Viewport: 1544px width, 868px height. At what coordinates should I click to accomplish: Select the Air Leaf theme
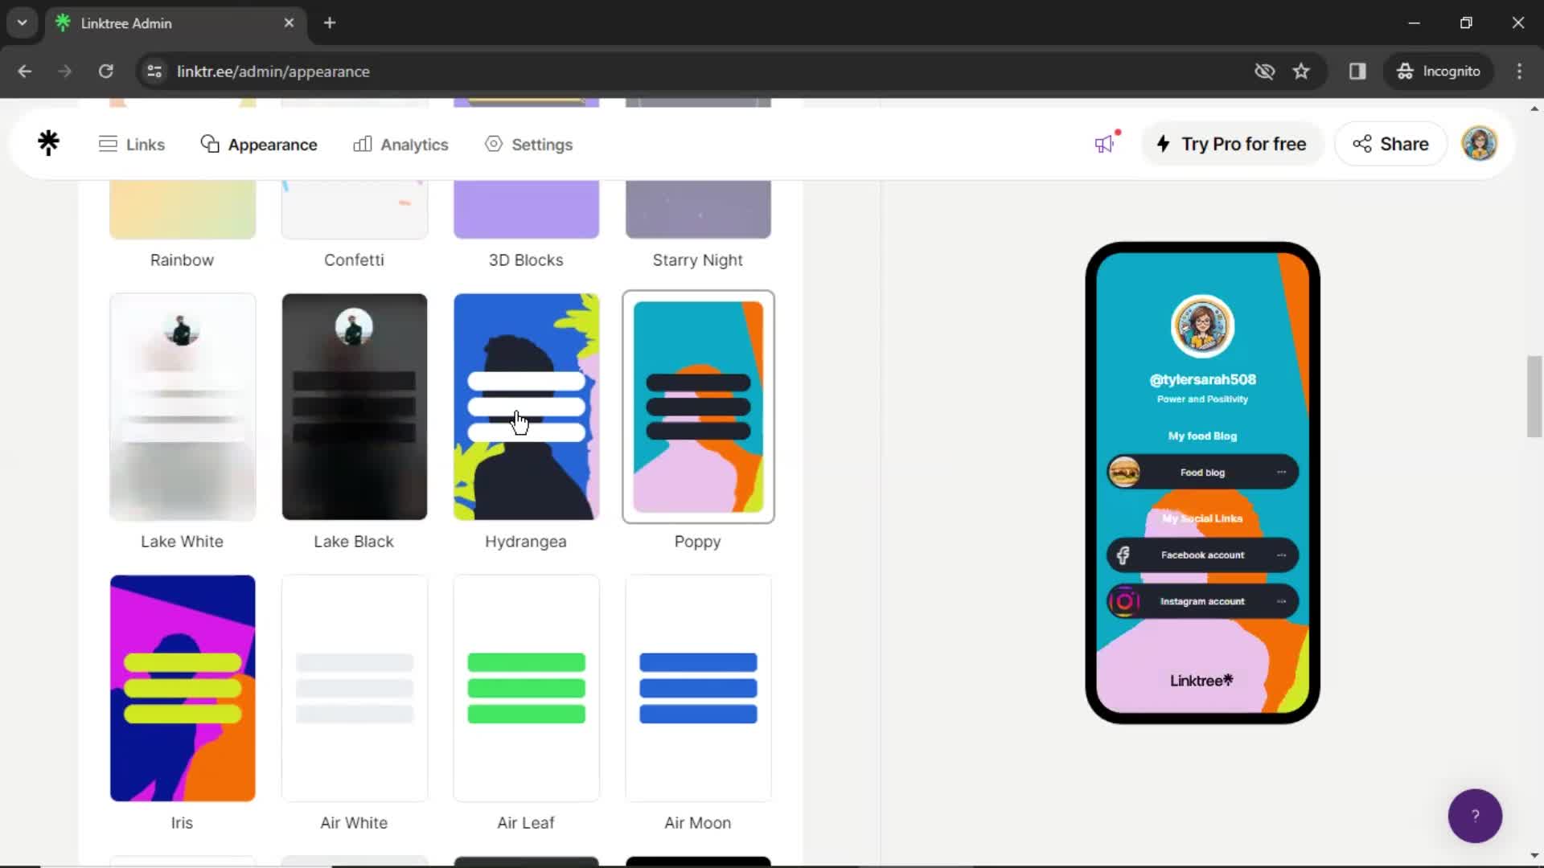525,688
